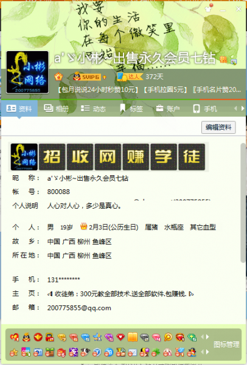Show next page of top icon row
247x365 pixels.
click(x=207, y=337)
